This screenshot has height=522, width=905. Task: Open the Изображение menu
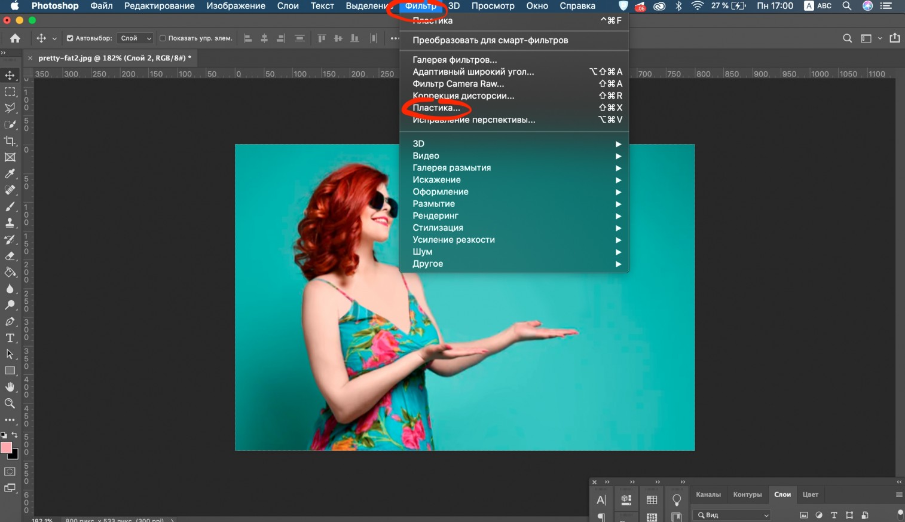[x=236, y=6]
